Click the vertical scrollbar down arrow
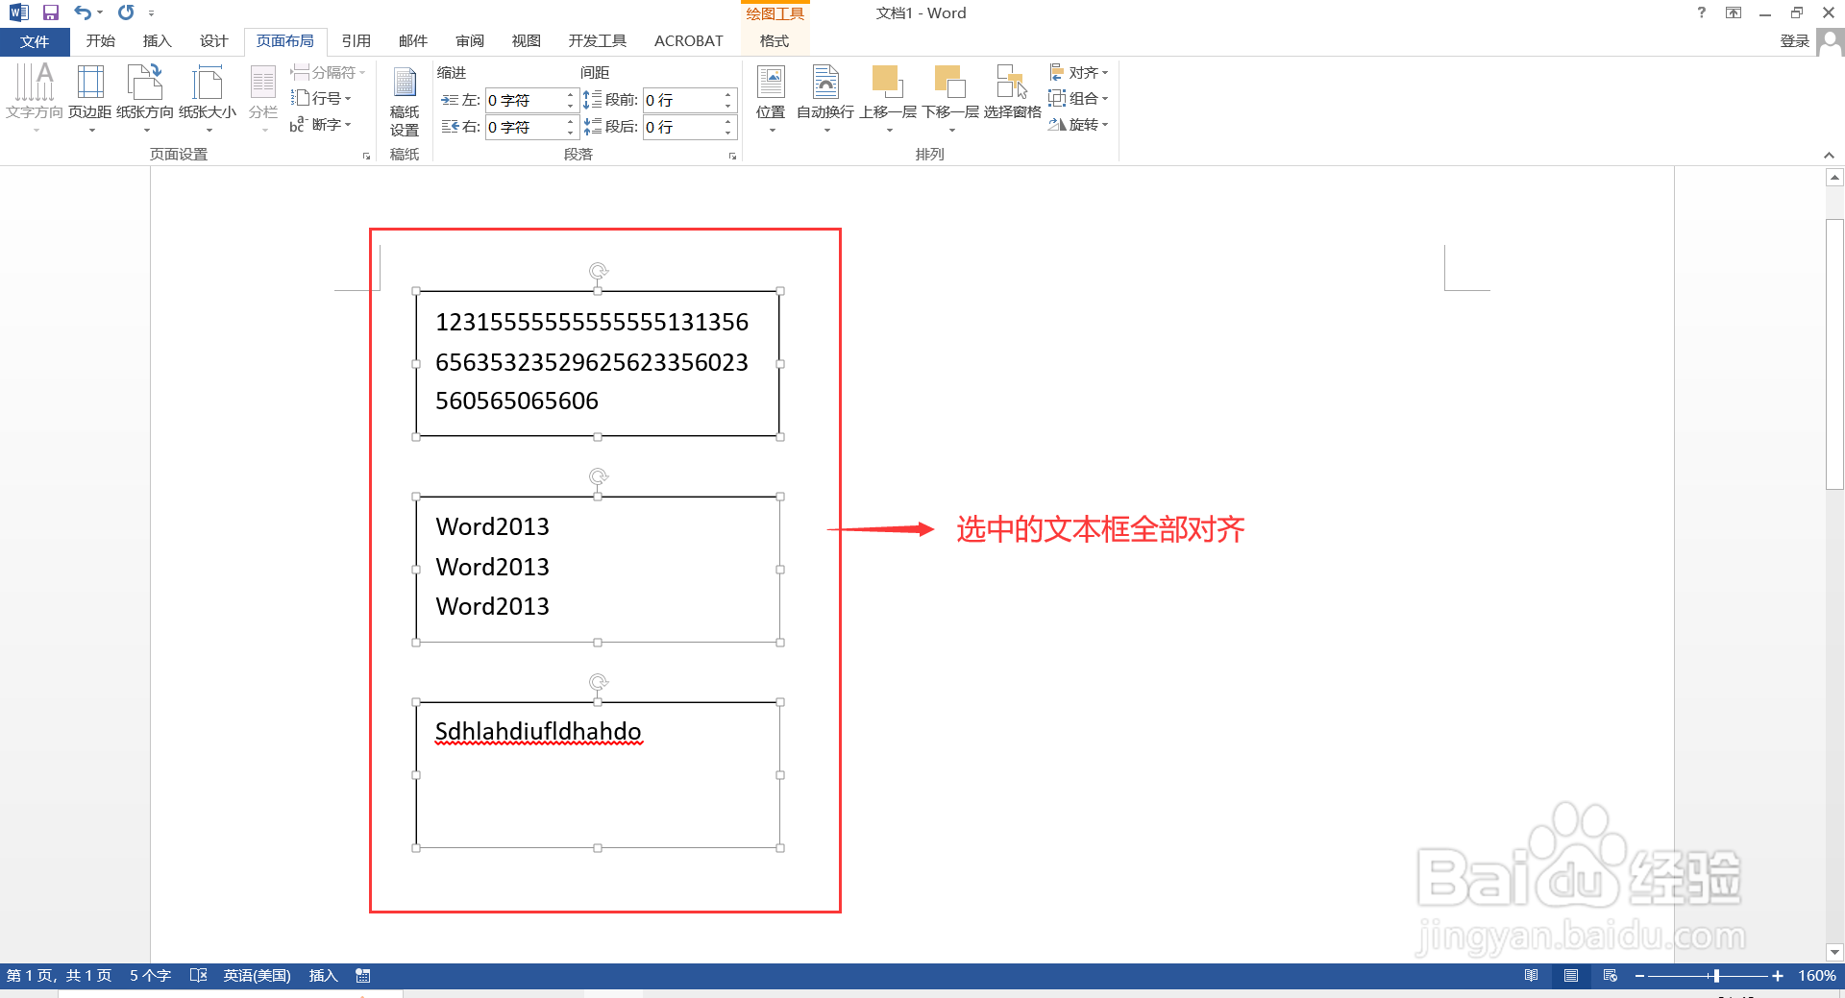The width and height of the screenshot is (1845, 998). click(1834, 953)
